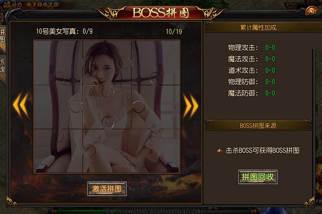Click the EXP progress bar
Screen dimensions: 322x214
pyautogui.click(x=155, y=211)
